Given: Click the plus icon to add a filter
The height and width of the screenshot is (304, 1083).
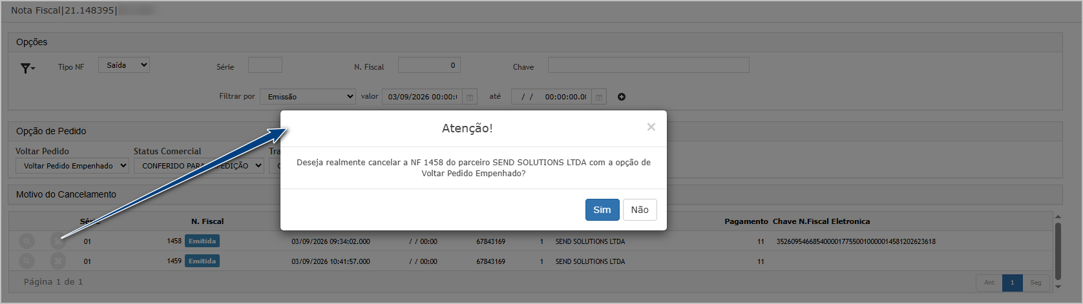Looking at the screenshot, I should pos(622,97).
